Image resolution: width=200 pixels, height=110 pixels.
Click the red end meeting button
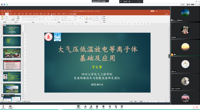click(195, 107)
